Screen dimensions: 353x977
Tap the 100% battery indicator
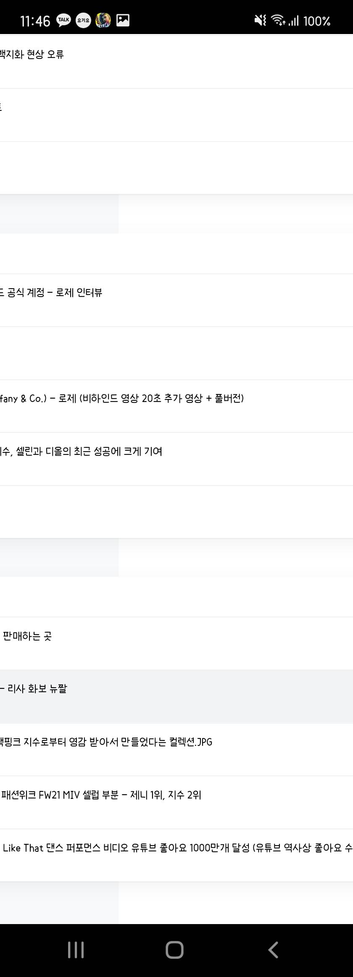317,21
